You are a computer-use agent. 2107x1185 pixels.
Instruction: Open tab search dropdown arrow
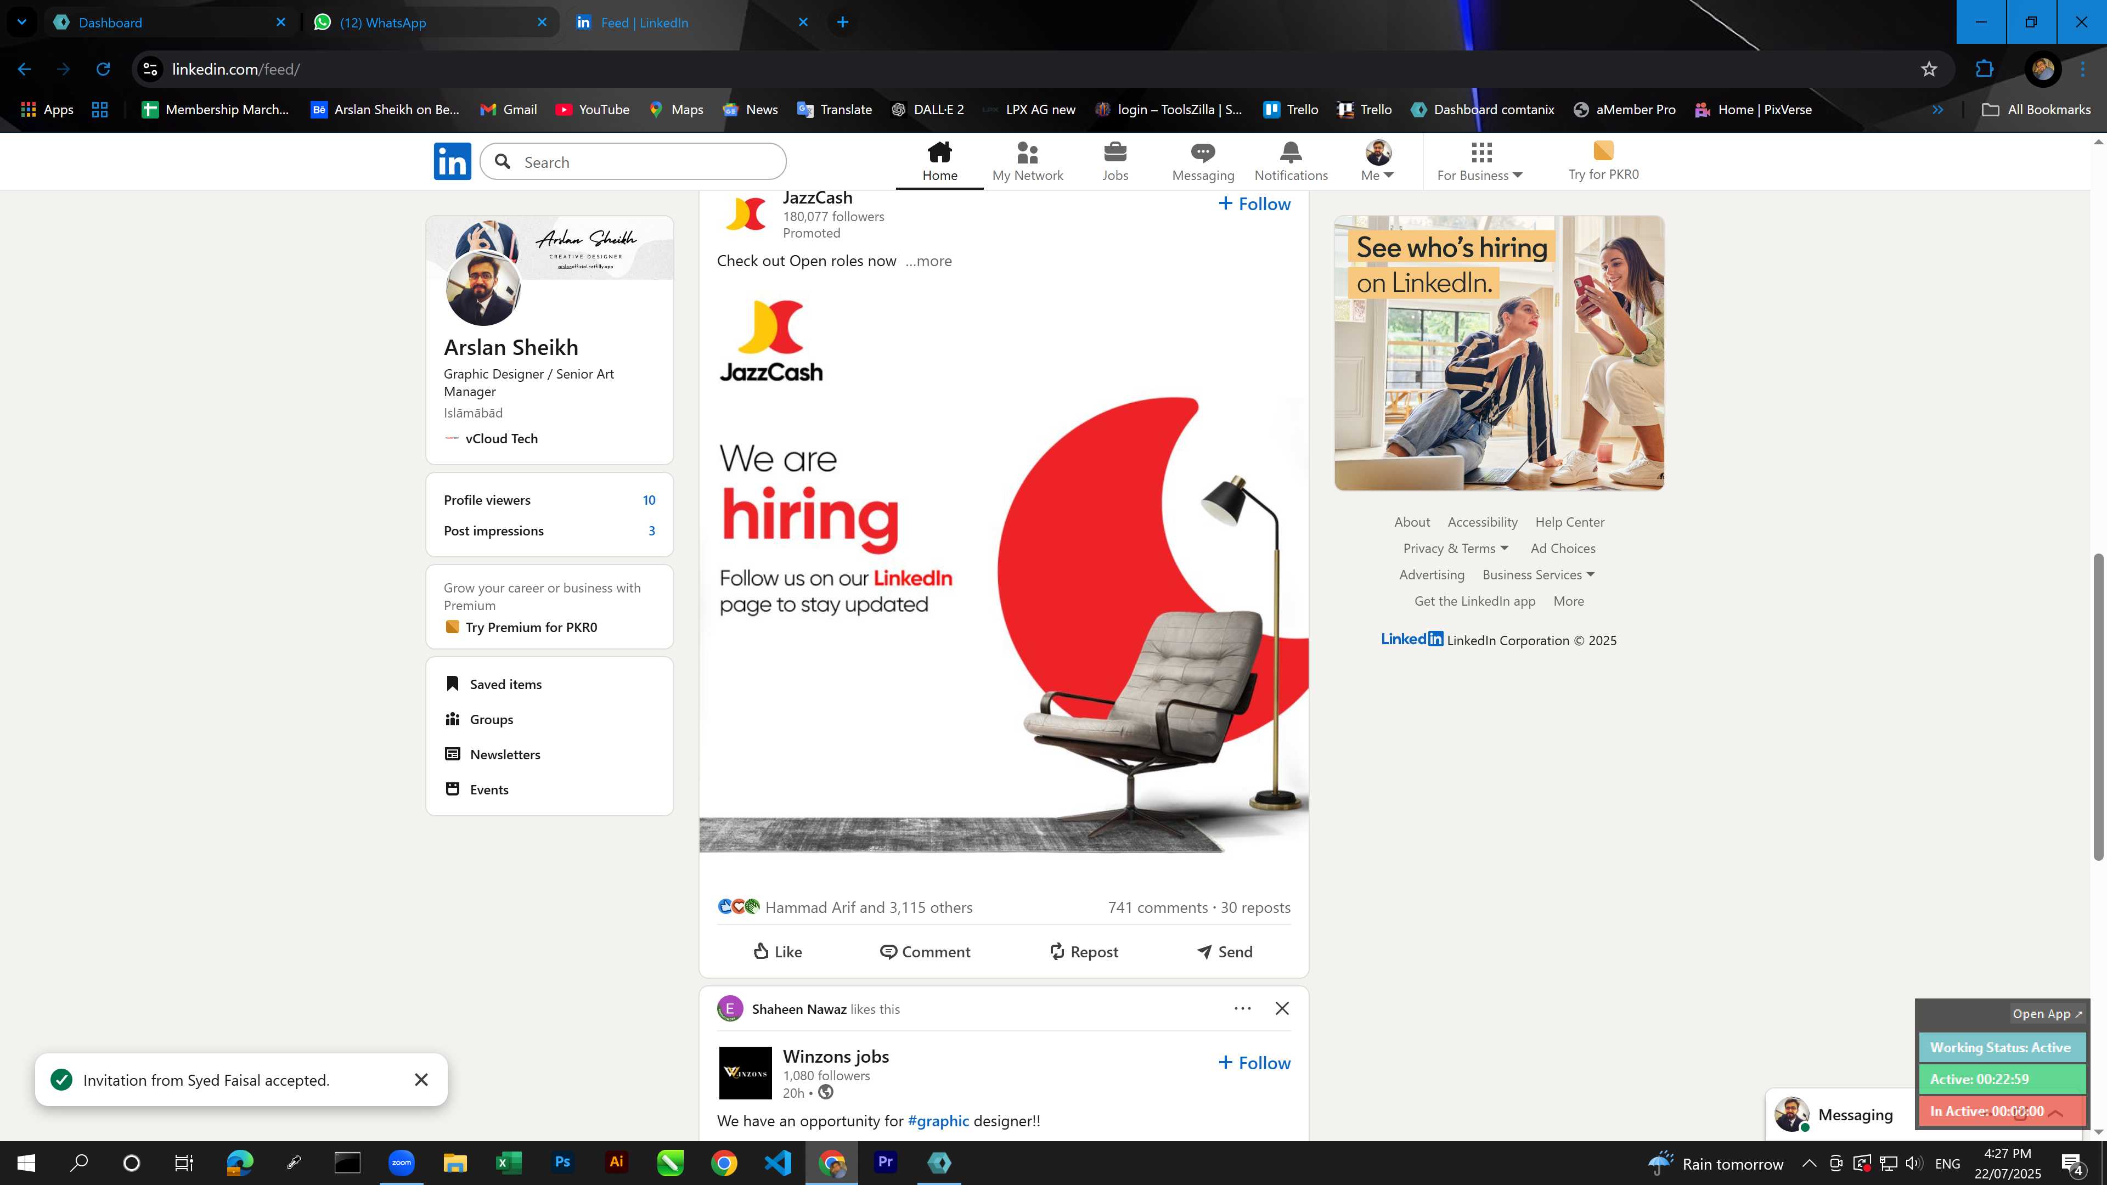tap(22, 22)
